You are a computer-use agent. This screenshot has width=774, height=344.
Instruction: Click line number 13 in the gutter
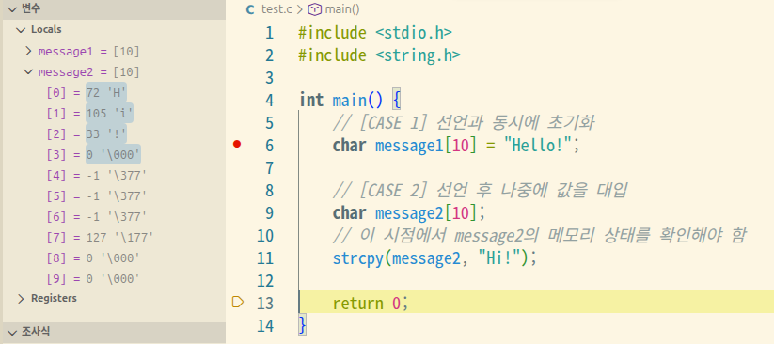point(264,303)
